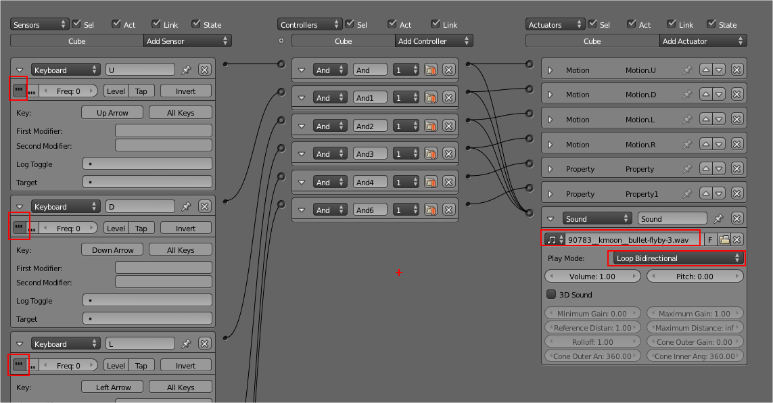Delete the Motion.L actuator
Screen dimensions: 773x403
pyautogui.click(x=737, y=119)
